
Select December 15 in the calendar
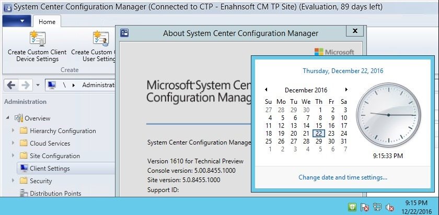tap(319, 126)
